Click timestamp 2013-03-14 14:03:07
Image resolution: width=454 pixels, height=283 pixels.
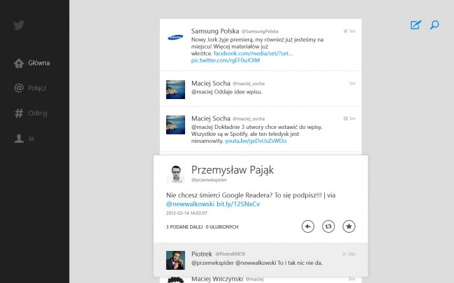[x=186, y=213]
